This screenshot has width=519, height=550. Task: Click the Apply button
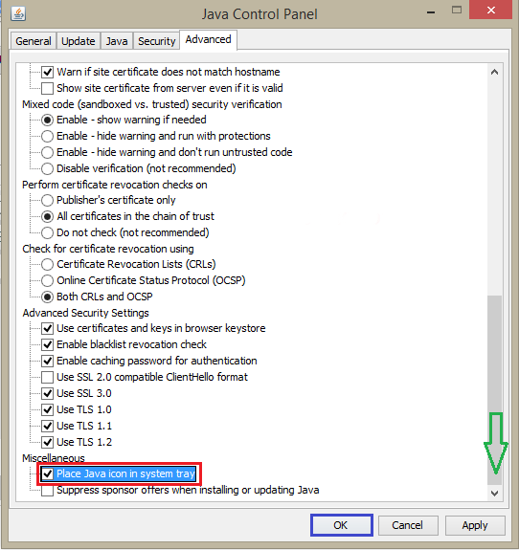point(475,525)
